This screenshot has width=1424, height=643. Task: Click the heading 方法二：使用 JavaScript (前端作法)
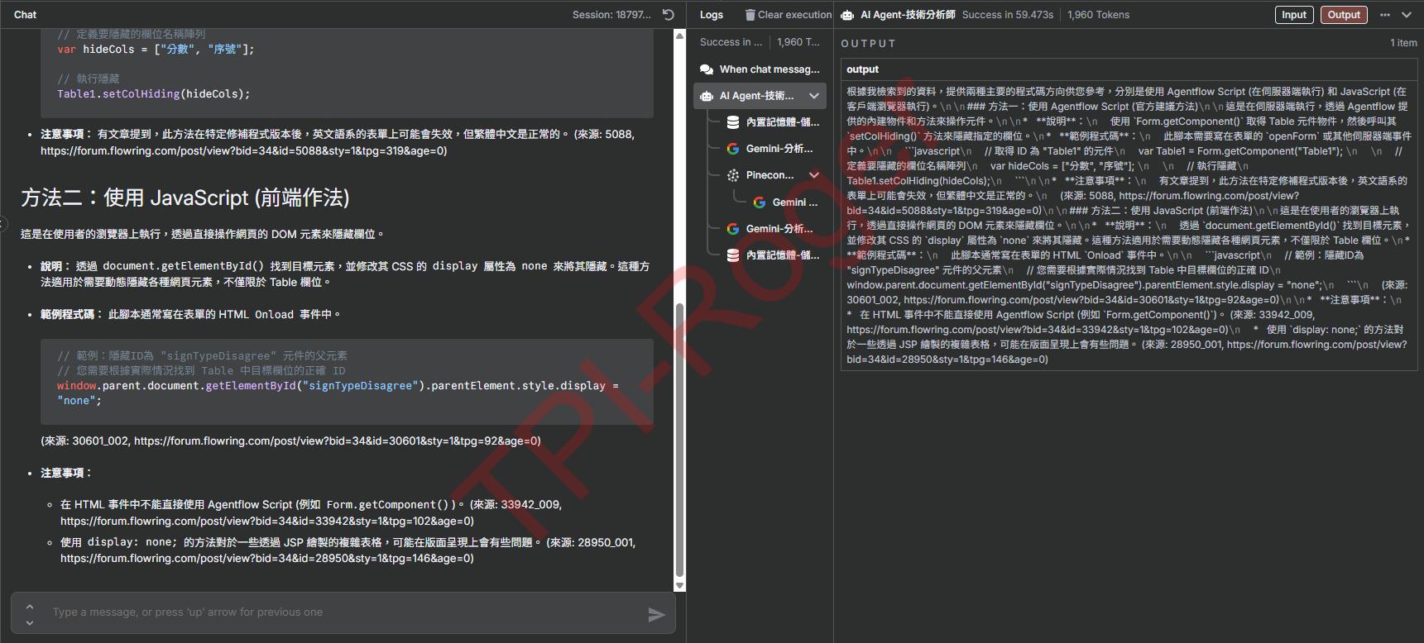tap(185, 198)
